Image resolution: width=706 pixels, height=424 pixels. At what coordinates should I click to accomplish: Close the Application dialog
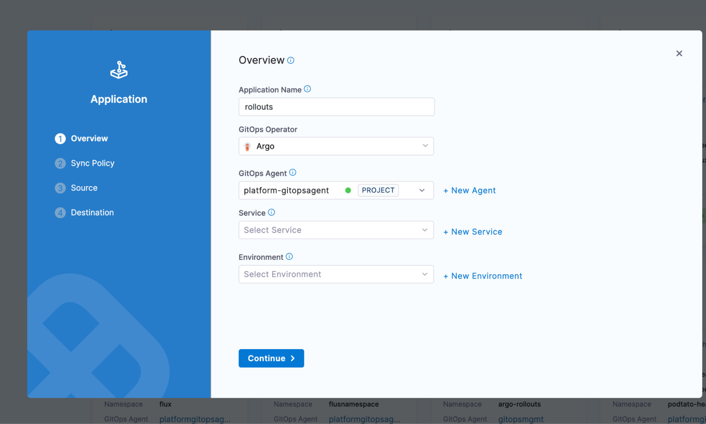click(x=679, y=53)
